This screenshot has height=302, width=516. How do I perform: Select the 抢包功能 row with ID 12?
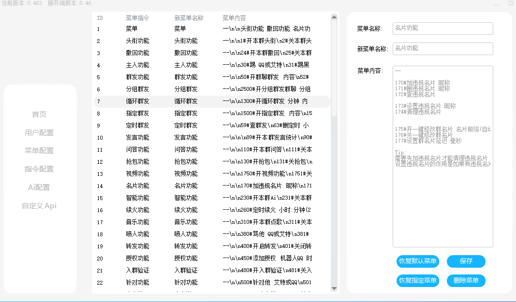(212, 162)
